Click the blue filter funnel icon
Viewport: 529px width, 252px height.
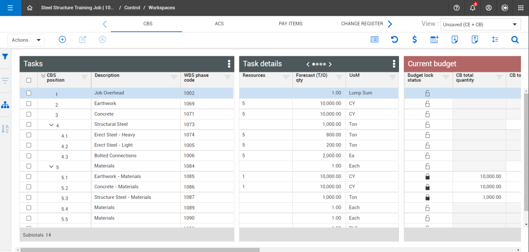(x=5, y=57)
